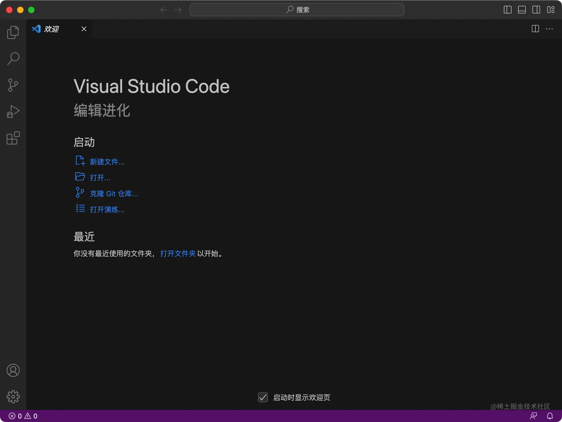Open the Source Control view
The image size is (562, 422).
coord(13,85)
